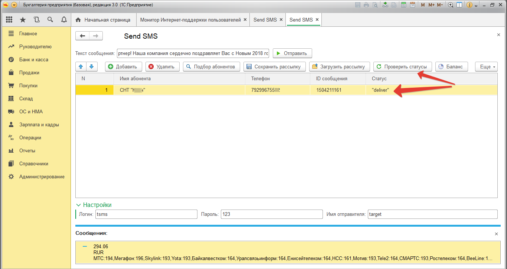Collapse the Настройки group
This screenshot has width=507, height=269.
click(94, 205)
